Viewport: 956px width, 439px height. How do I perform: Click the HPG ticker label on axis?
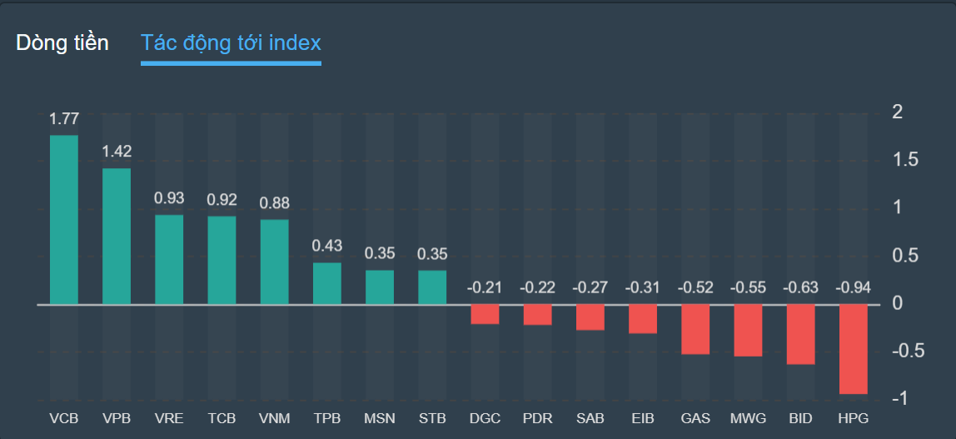click(x=853, y=418)
